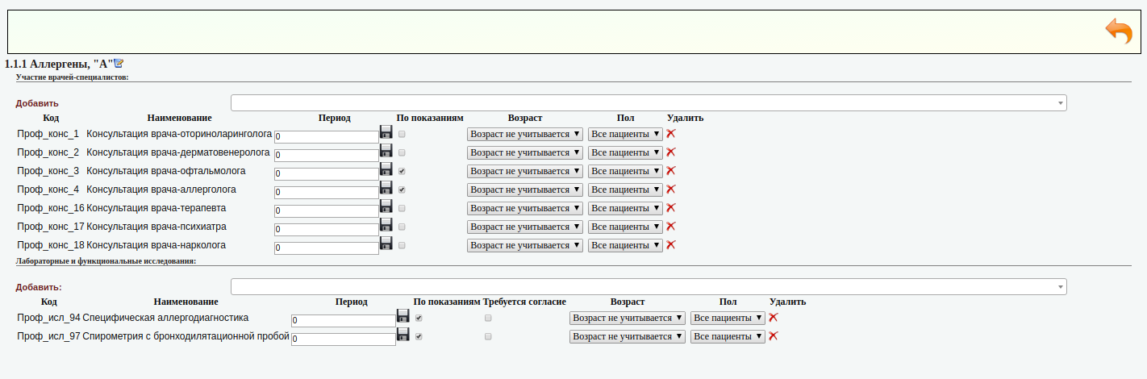Click save icon for Проф_конс_3 офтальмолога row
The image size is (1147, 379).
pos(386,169)
